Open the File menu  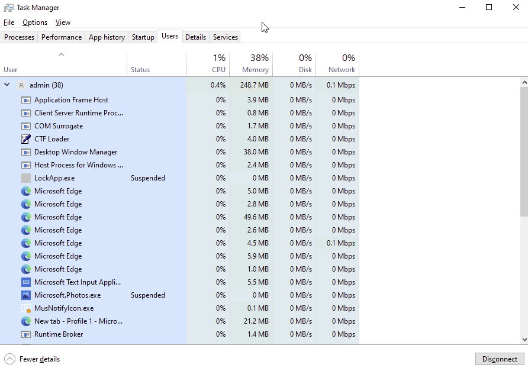pyautogui.click(x=9, y=22)
